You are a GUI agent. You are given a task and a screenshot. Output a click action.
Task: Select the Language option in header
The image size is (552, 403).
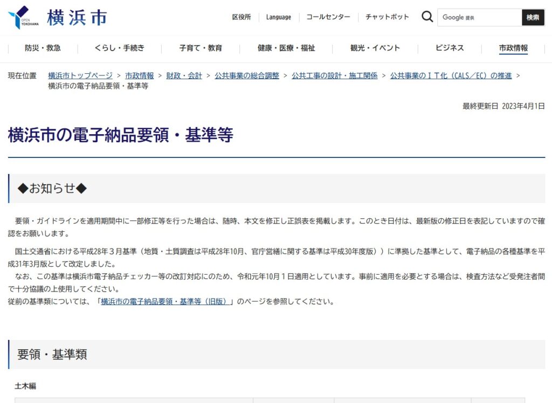[278, 17]
